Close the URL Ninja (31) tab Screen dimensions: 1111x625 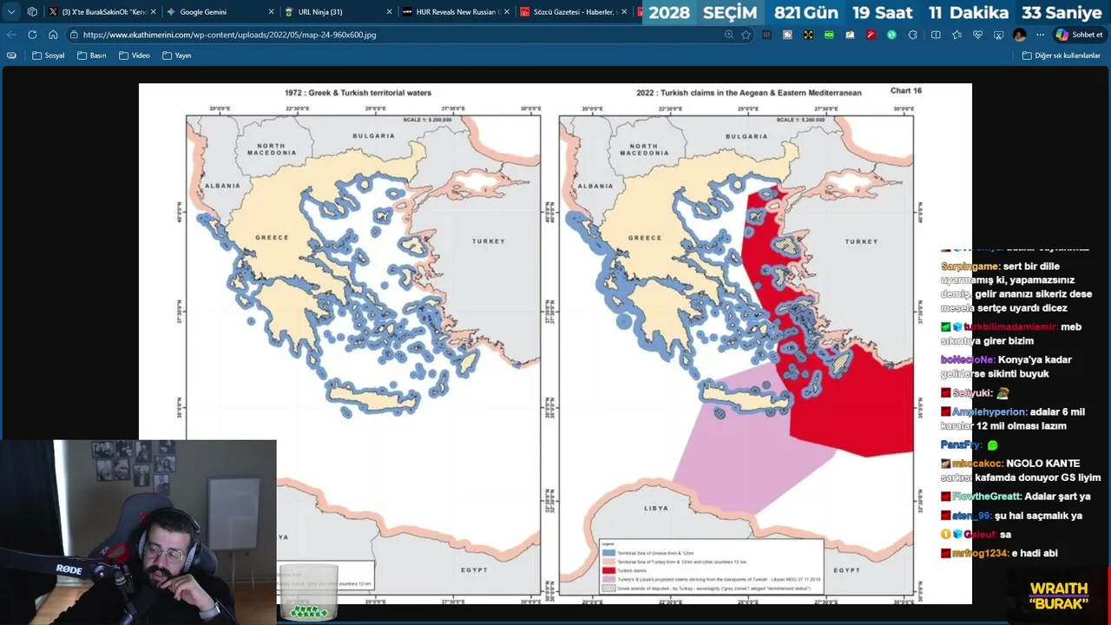[389, 12]
